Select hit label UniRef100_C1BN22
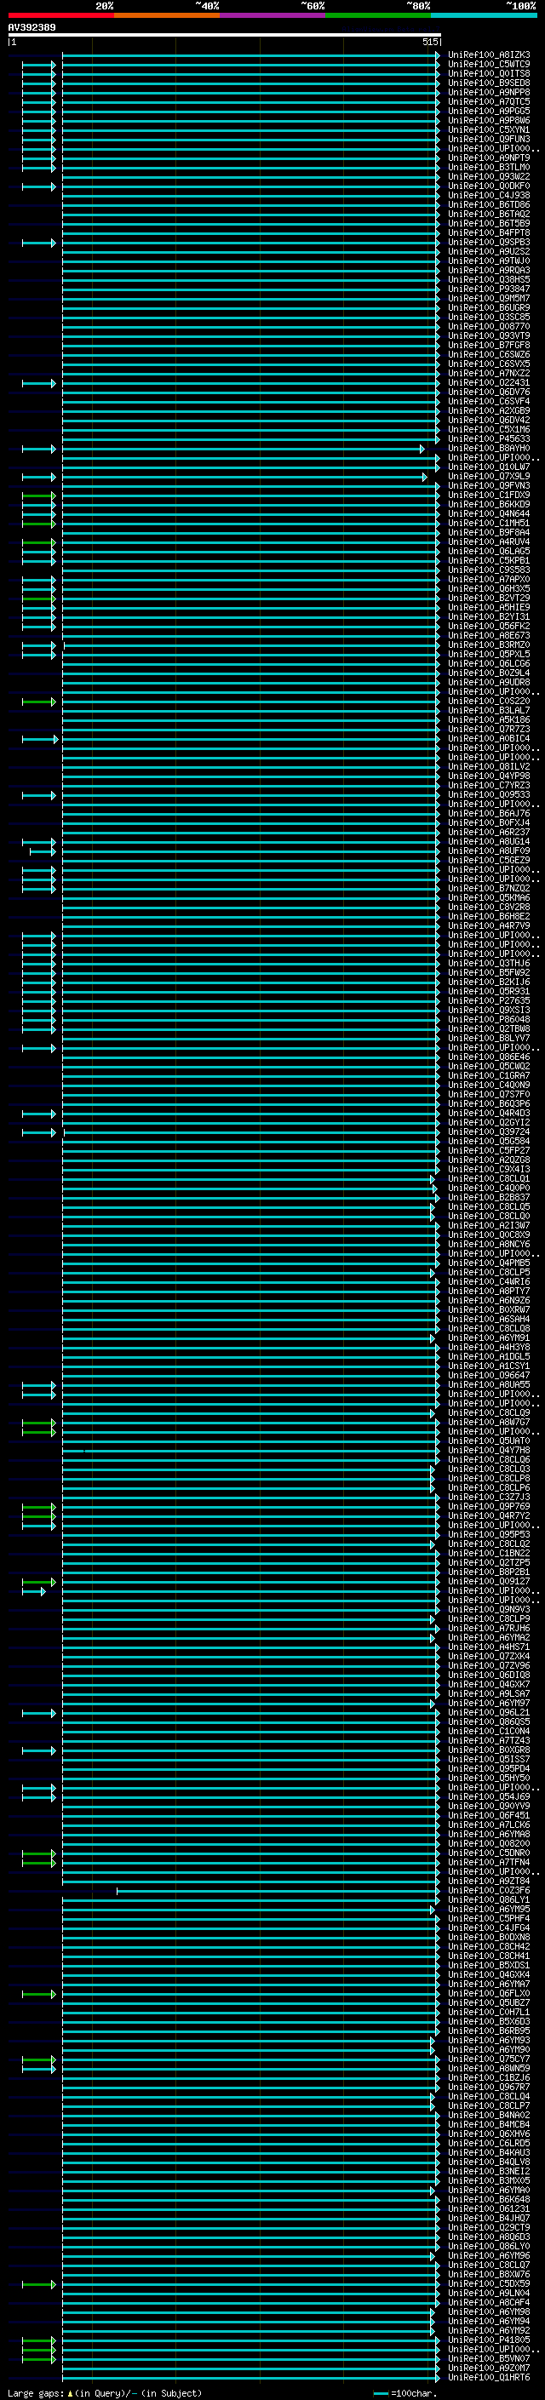This screenshot has width=545, height=2400. point(489,1553)
